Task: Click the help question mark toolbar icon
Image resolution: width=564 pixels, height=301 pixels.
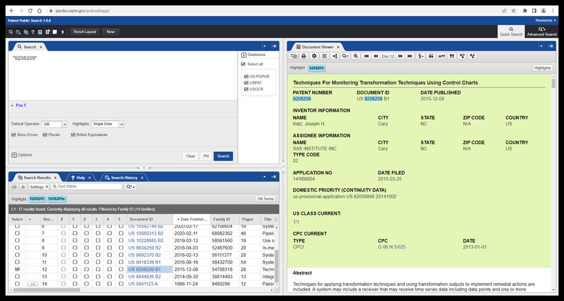Action: tap(33, 32)
